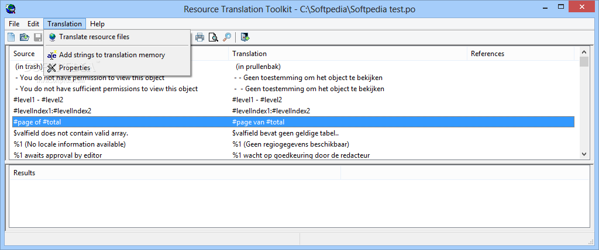Open the Help menu

(x=98, y=24)
